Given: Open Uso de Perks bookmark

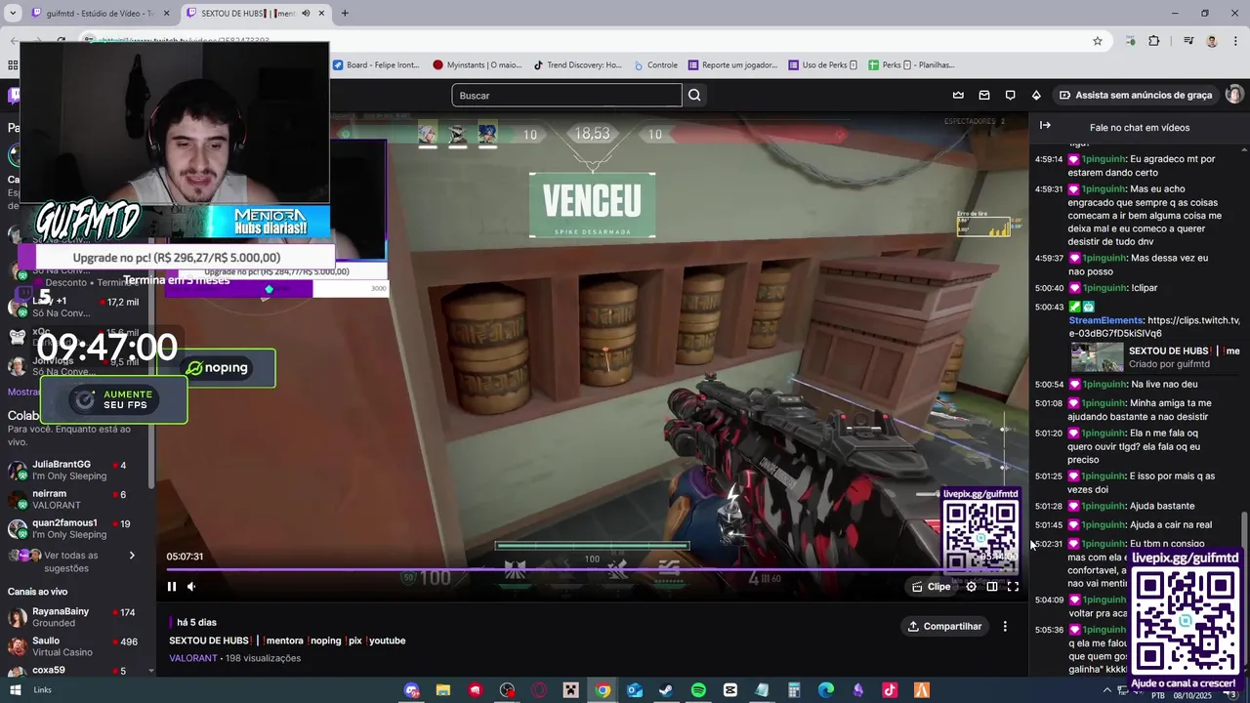Looking at the screenshot, I should pos(822,65).
